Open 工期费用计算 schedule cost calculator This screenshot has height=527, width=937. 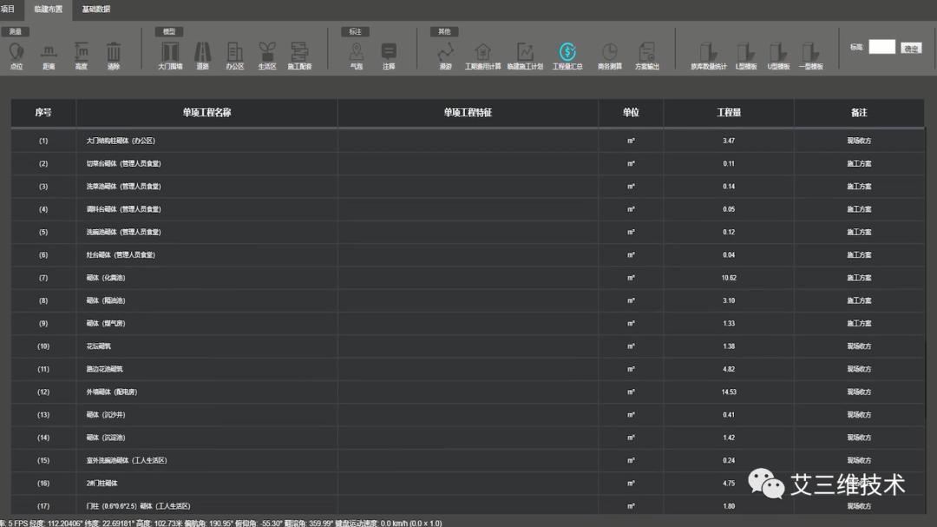click(x=483, y=56)
